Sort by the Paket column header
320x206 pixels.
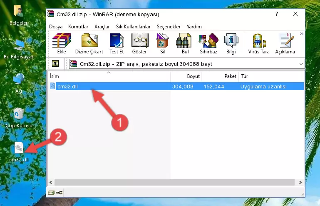[x=220, y=76]
